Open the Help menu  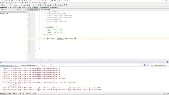tap(45, 3)
